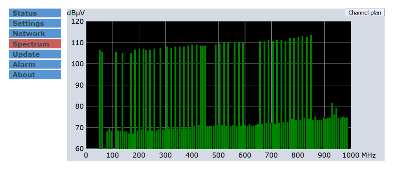Click the 1000 MHz label on the frequency axis
Image resolution: width=393 pixels, height=177 pixels.
[x=359, y=155]
